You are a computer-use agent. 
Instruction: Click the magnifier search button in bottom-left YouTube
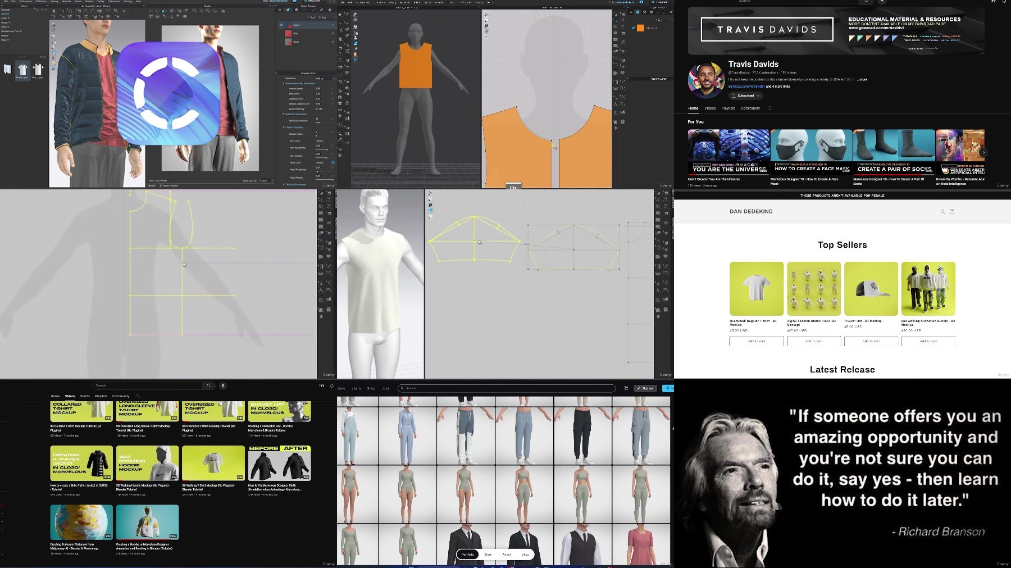click(x=209, y=385)
